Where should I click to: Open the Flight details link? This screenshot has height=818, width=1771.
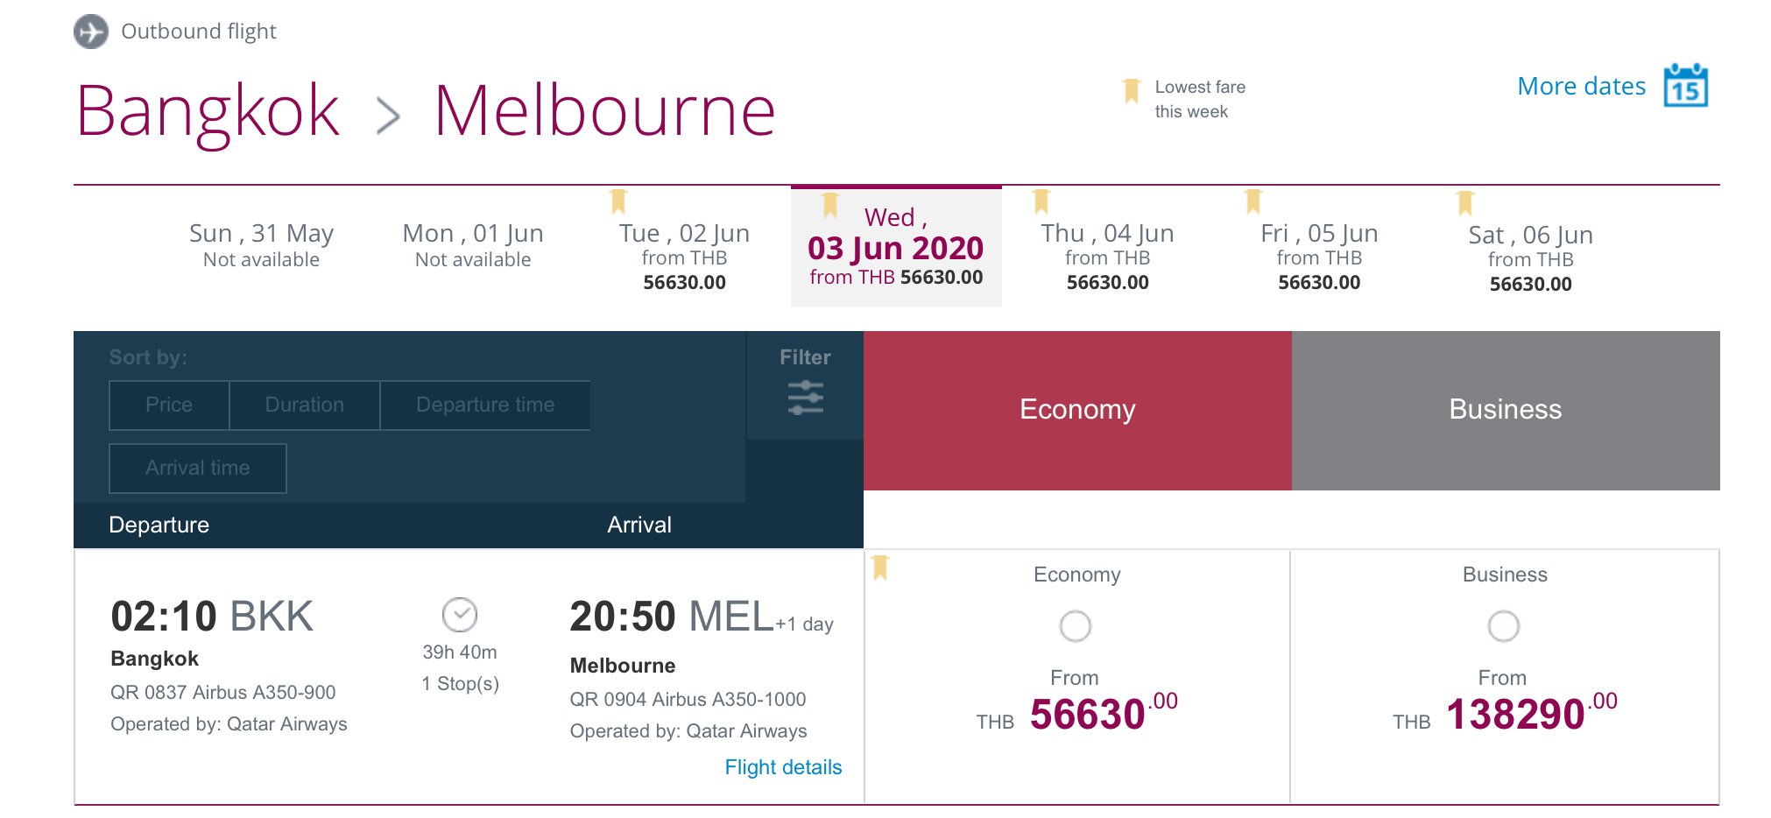pyautogui.click(x=783, y=767)
